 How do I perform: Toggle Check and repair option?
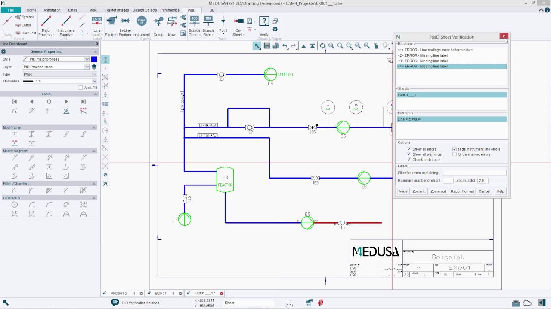tap(409, 160)
